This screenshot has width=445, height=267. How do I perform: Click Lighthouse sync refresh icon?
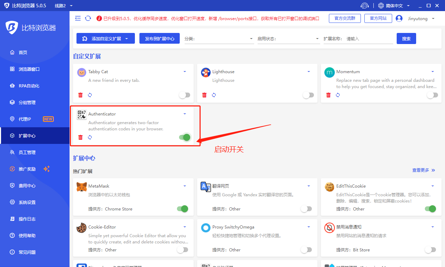coord(214,95)
